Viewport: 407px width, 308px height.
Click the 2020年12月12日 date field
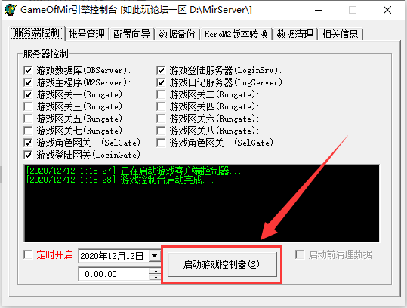click(x=114, y=256)
